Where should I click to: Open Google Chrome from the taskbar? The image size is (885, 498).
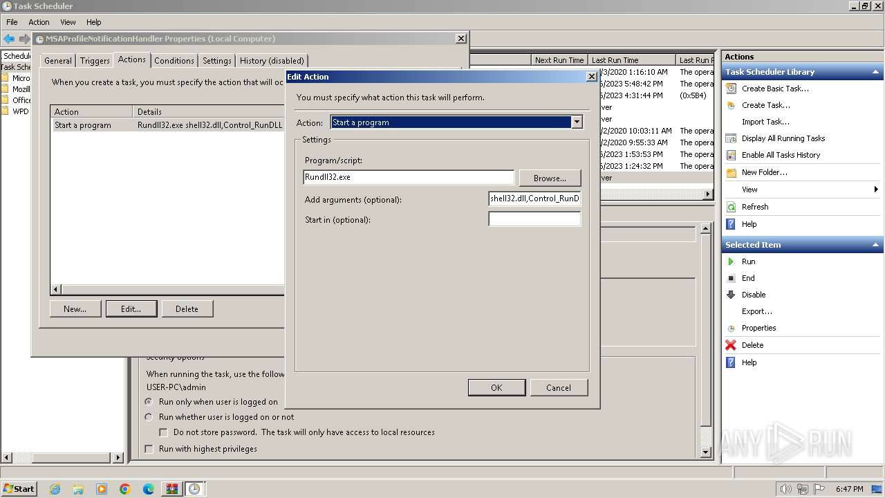(125, 489)
